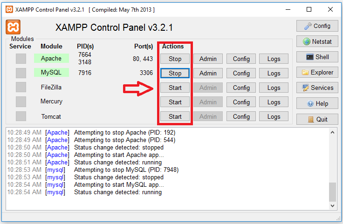Open Apache Config options
This screenshot has width=343, height=224.
(x=241, y=59)
